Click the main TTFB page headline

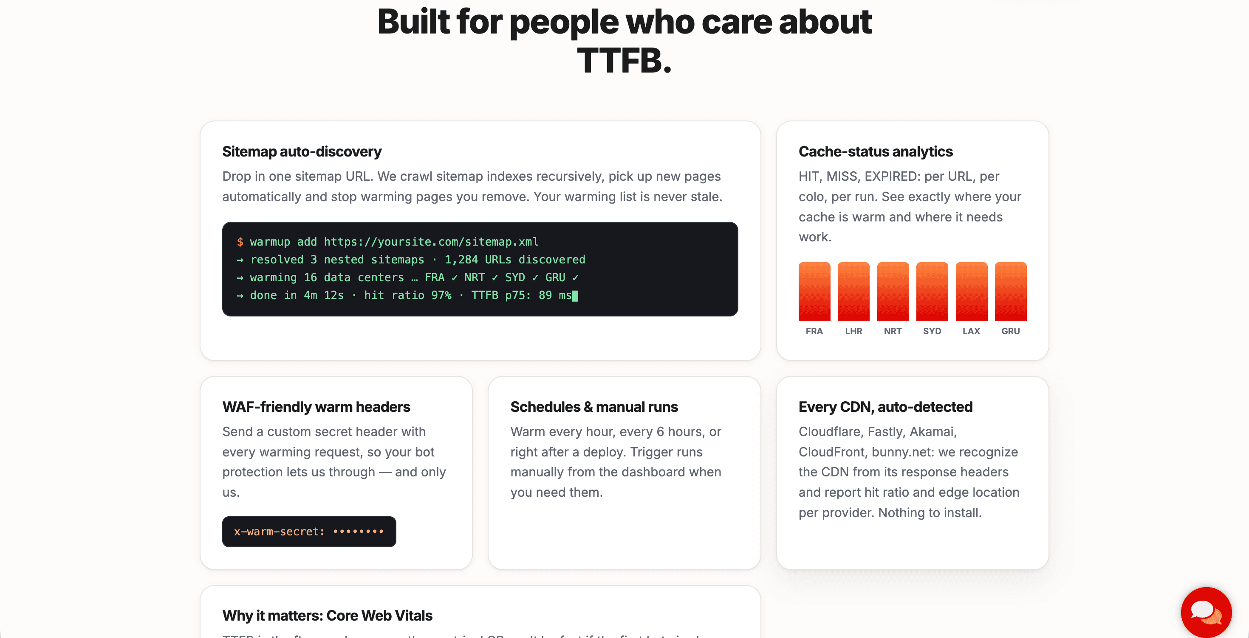point(624,41)
